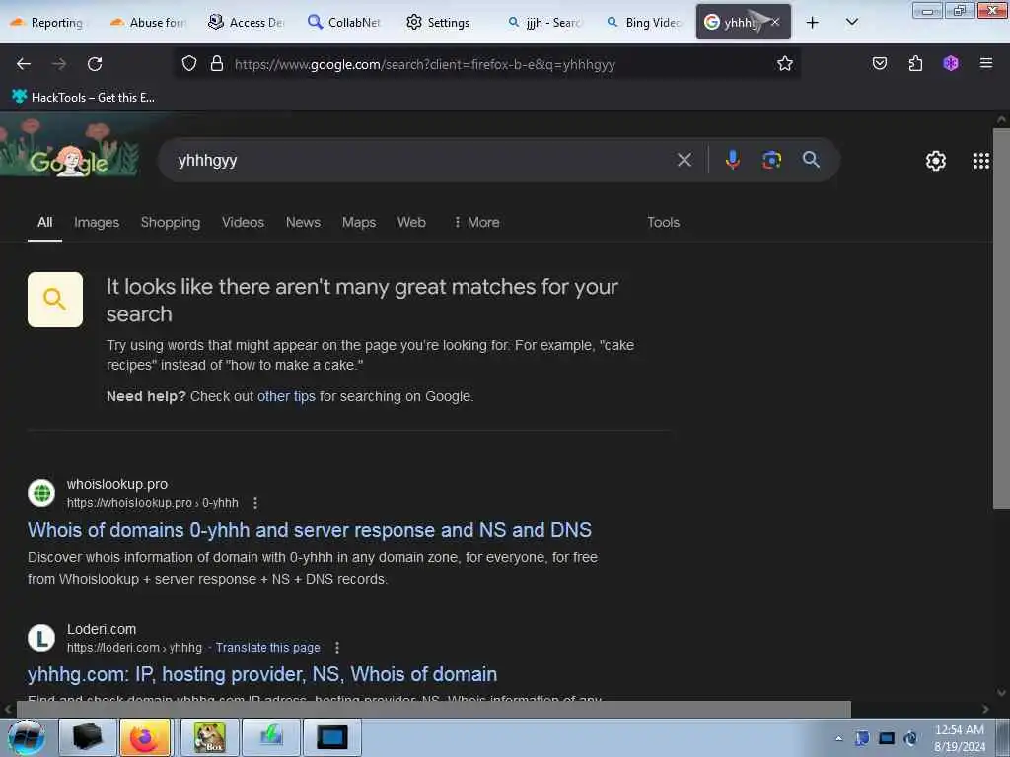This screenshot has height=757, width=1010.
Task: Select the Maps search filter
Action: [x=359, y=222]
